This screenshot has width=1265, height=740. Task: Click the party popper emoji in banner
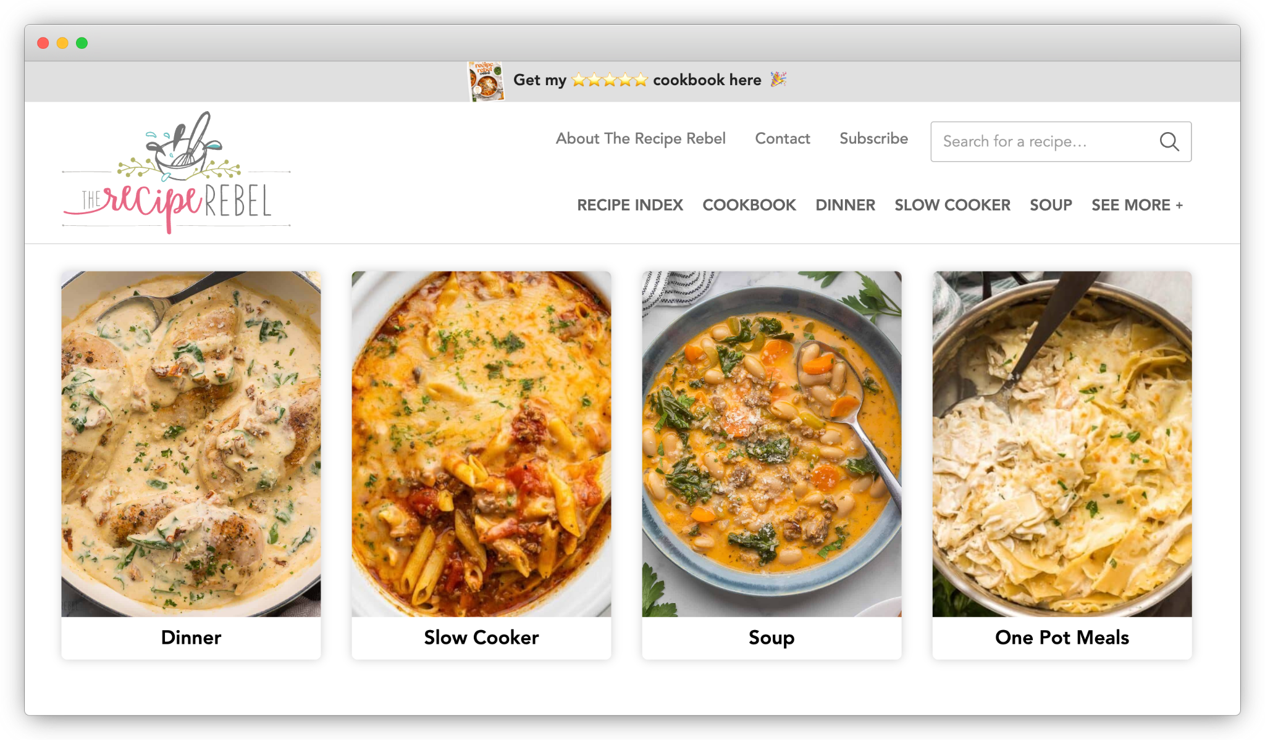[x=778, y=79]
